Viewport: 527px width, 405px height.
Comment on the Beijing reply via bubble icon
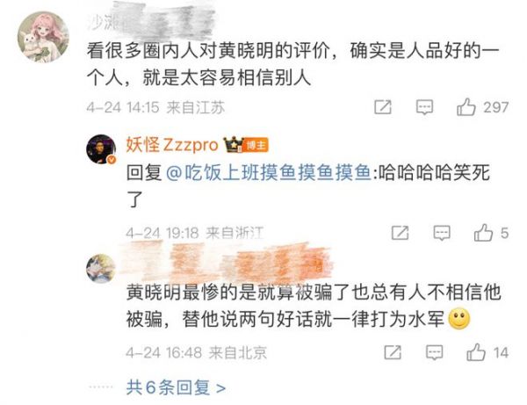434,352
